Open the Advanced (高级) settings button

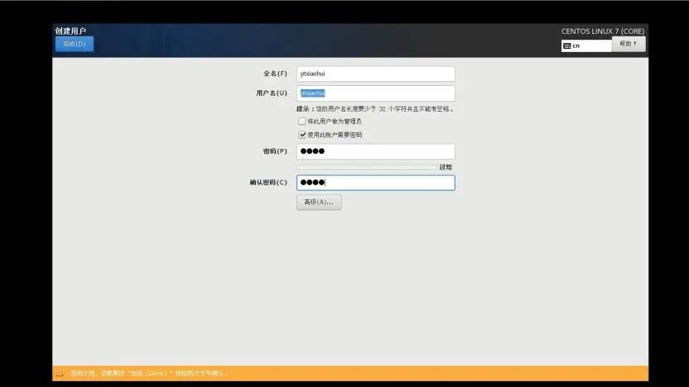pyautogui.click(x=319, y=203)
